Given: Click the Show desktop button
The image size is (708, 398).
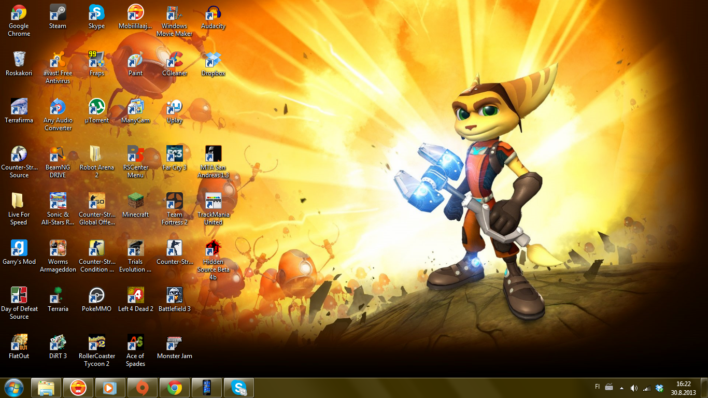Looking at the screenshot, I should 704,388.
